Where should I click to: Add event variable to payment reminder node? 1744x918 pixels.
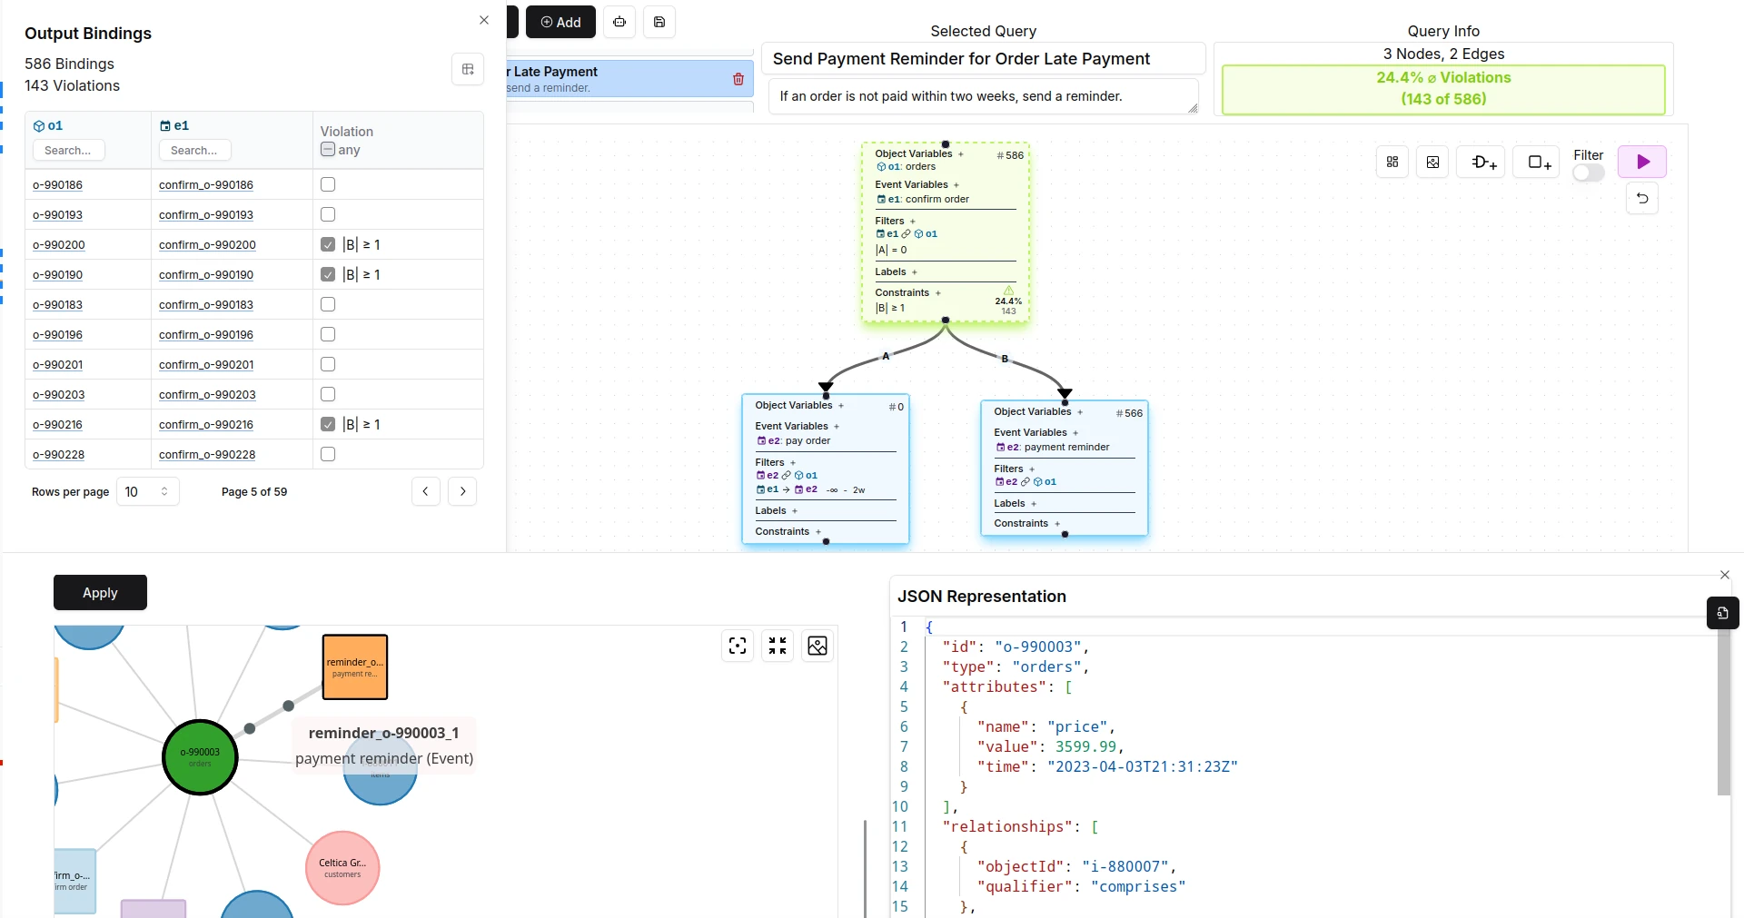click(x=1075, y=433)
